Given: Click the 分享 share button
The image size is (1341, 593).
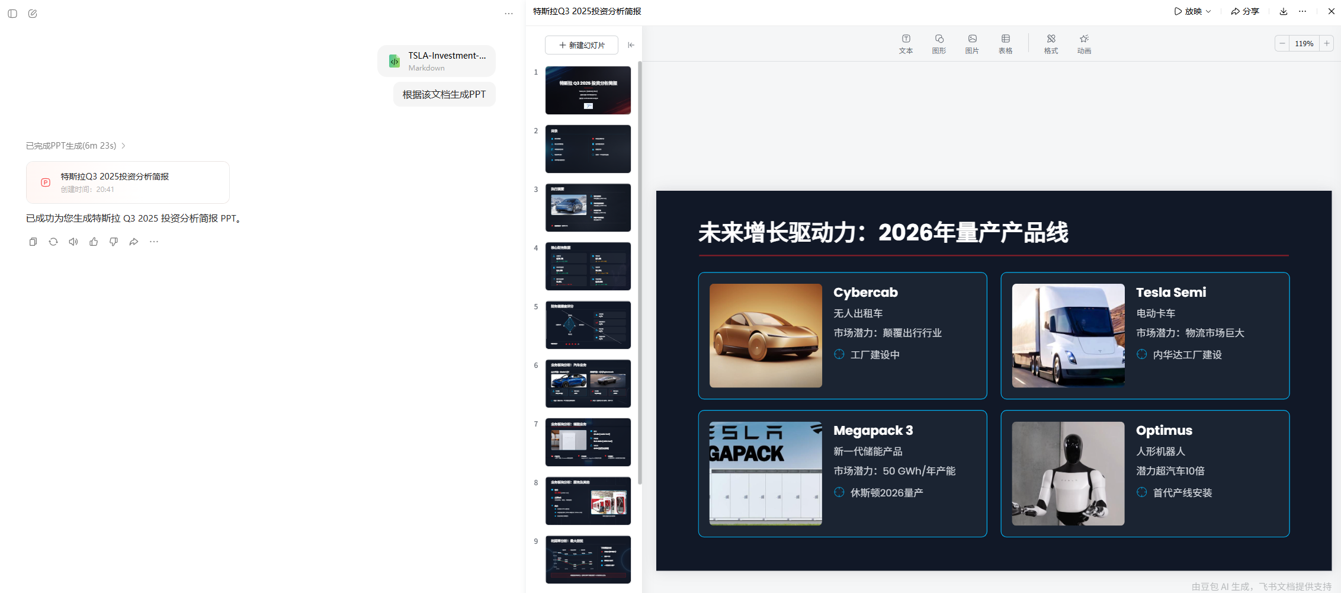Looking at the screenshot, I should point(1245,11).
